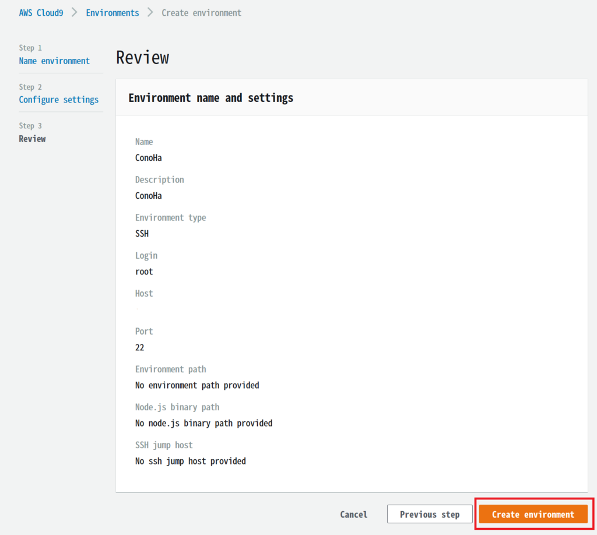
Task: Select the Description value ConoHa
Action: pyautogui.click(x=149, y=196)
